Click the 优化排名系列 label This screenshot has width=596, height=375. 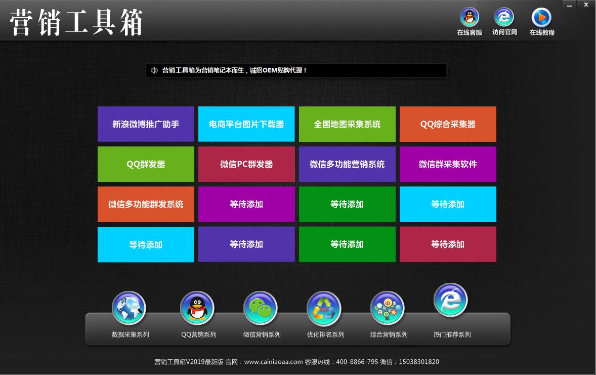tap(325, 334)
